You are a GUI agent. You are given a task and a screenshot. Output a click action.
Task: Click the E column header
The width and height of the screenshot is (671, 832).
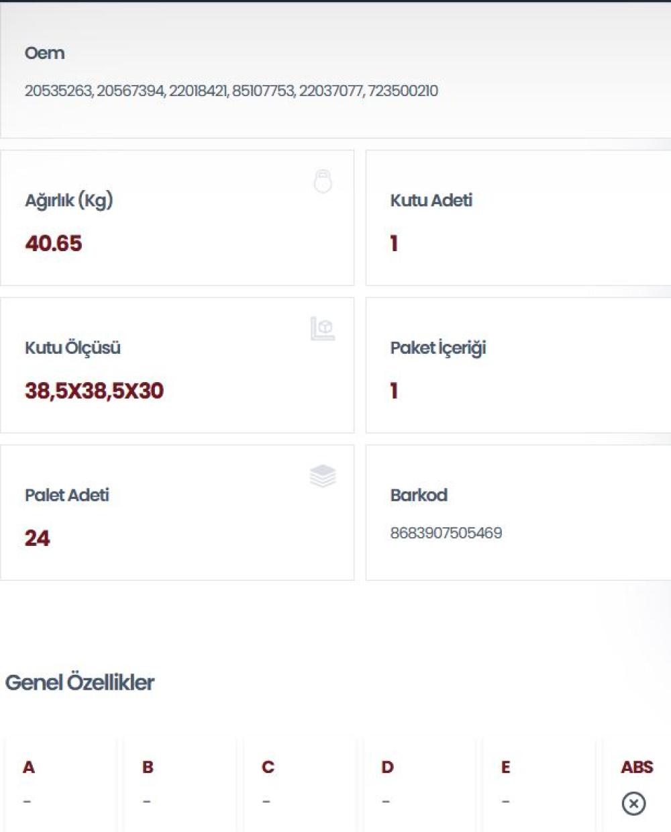(505, 767)
